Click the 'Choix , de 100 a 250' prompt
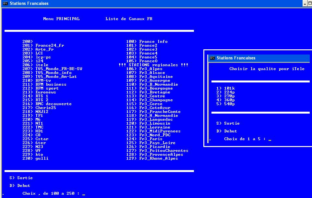Viewport: 312px width, 198px height. tap(51, 193)
